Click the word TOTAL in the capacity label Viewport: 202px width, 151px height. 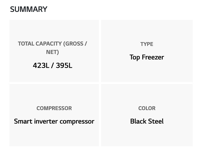(26, 44)
